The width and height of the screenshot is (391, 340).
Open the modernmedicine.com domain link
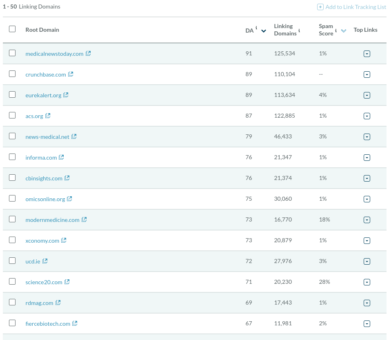pyautogui.click(x=52, y=220)
